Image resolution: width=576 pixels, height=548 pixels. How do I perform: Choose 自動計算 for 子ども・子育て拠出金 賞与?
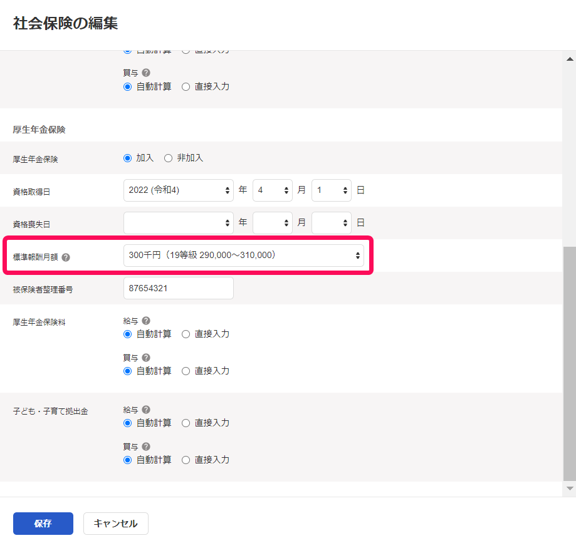127,460
